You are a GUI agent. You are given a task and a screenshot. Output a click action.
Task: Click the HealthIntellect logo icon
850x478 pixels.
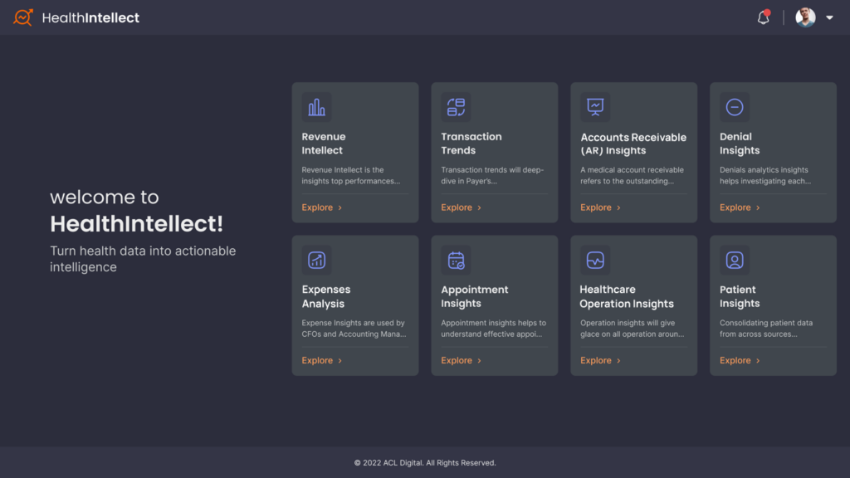point(22,17)
